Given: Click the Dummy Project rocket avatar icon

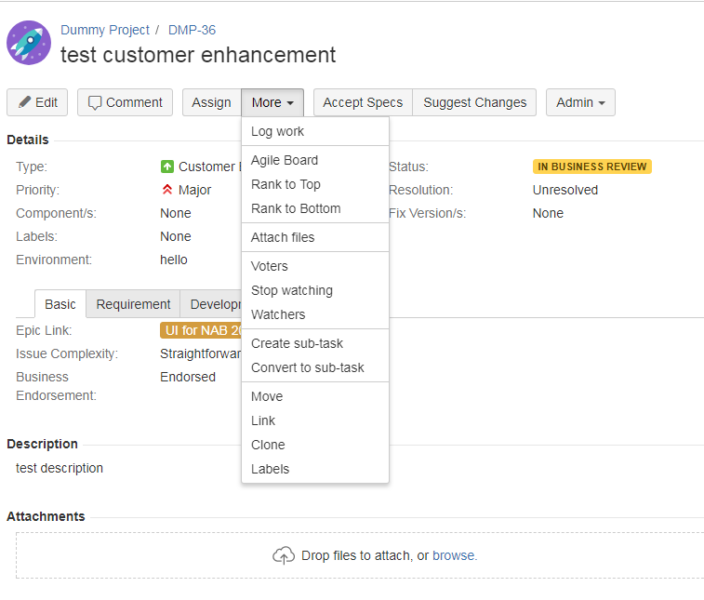Looking at the screenshot, I should tap(29, 43).
